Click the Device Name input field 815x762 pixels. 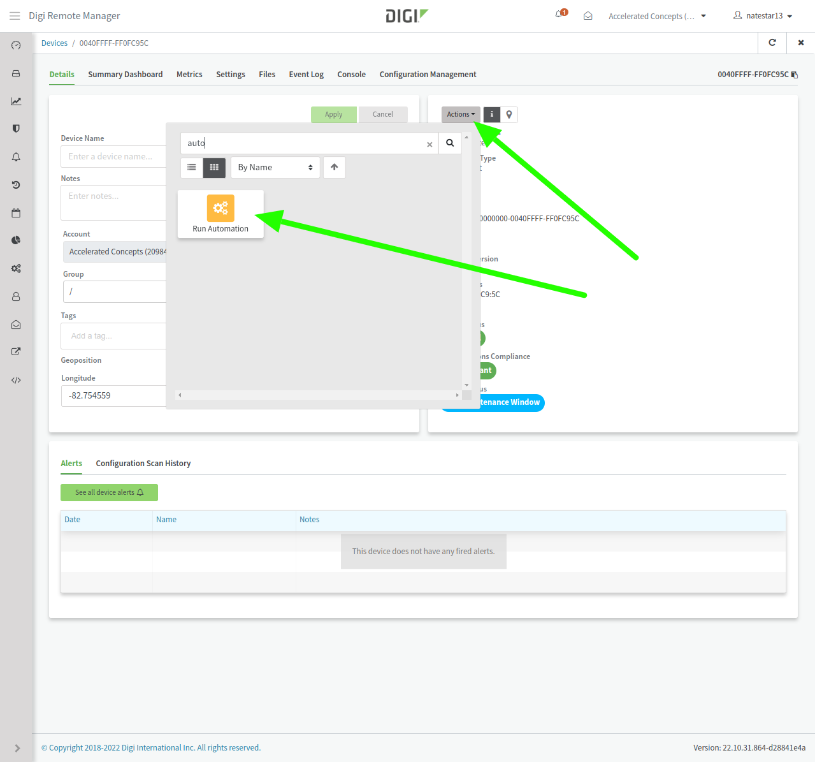click(x=113, y=156)
